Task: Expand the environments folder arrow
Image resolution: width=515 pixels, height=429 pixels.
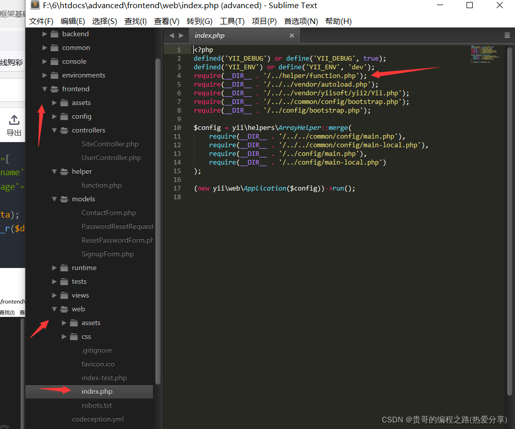Action: point(45,75)
